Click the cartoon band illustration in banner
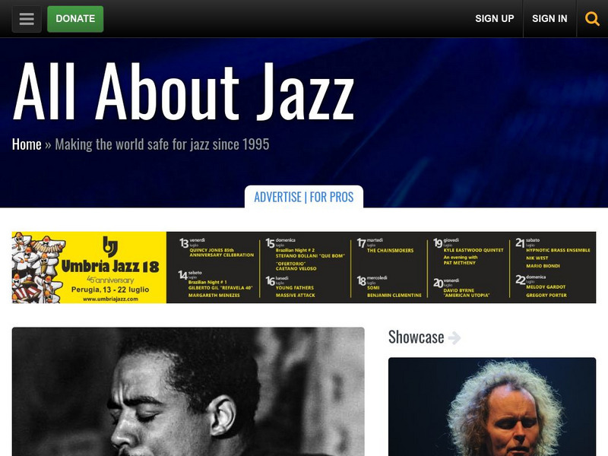The width and height of the screenshot is (608, 456). tap(37, 268)
